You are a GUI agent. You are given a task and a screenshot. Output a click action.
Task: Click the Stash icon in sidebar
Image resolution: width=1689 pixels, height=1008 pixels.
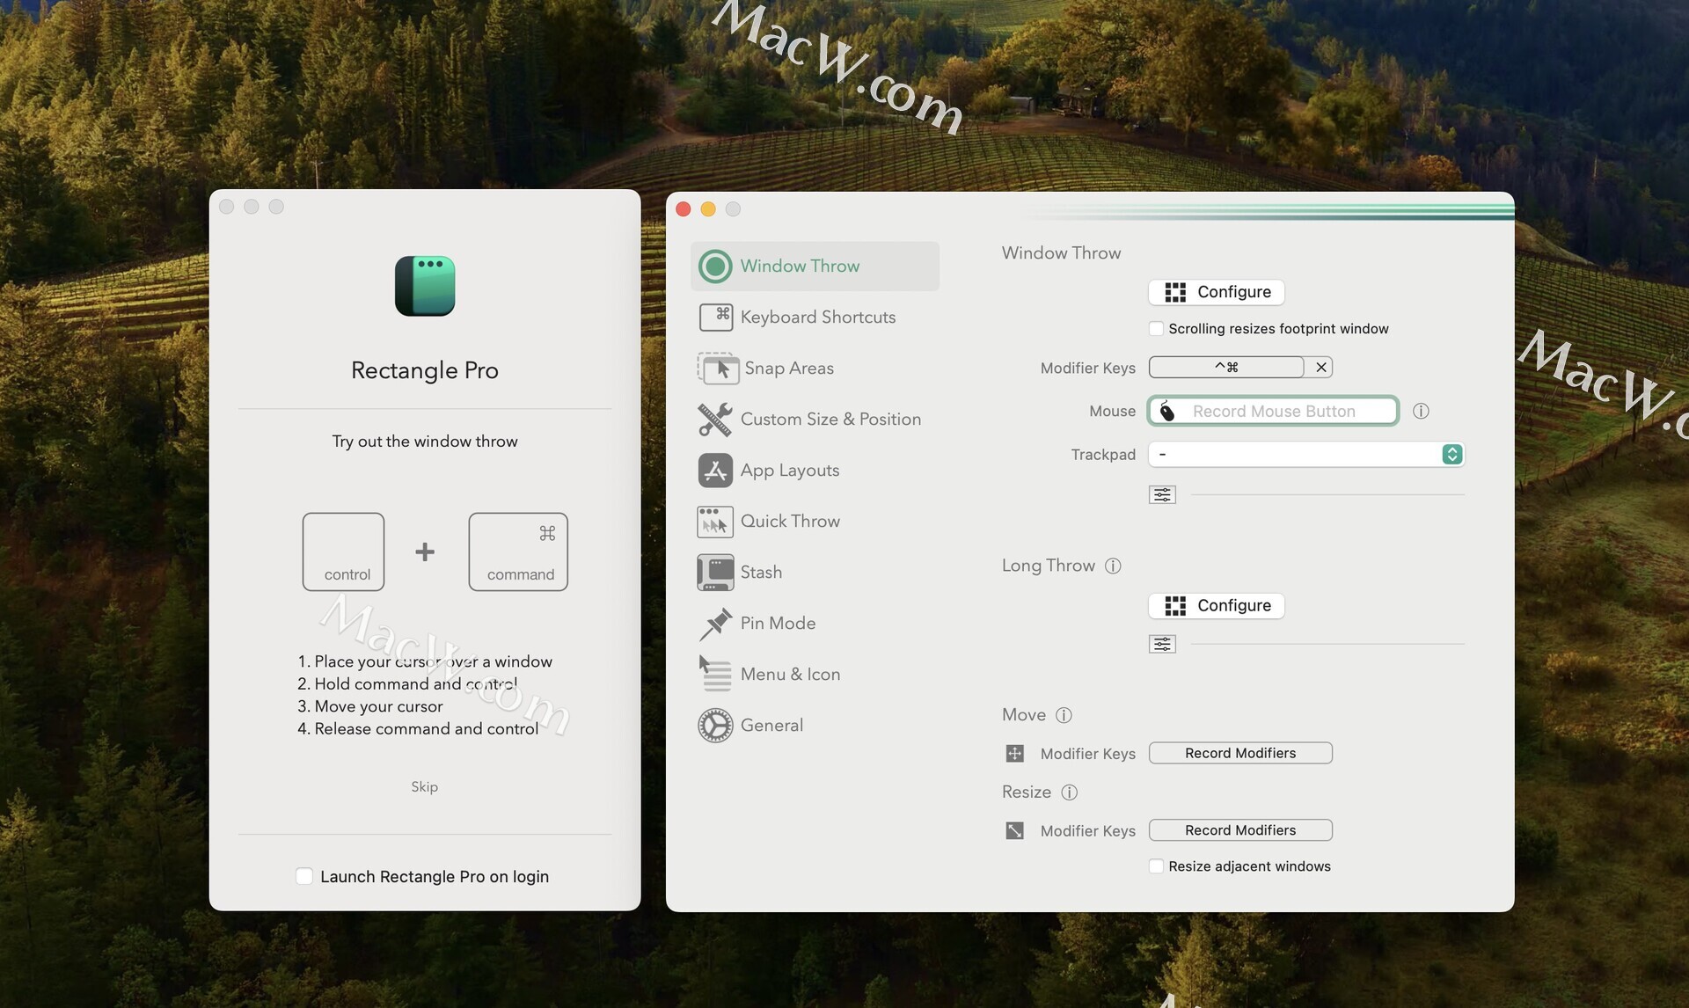[x=715, y=573]
